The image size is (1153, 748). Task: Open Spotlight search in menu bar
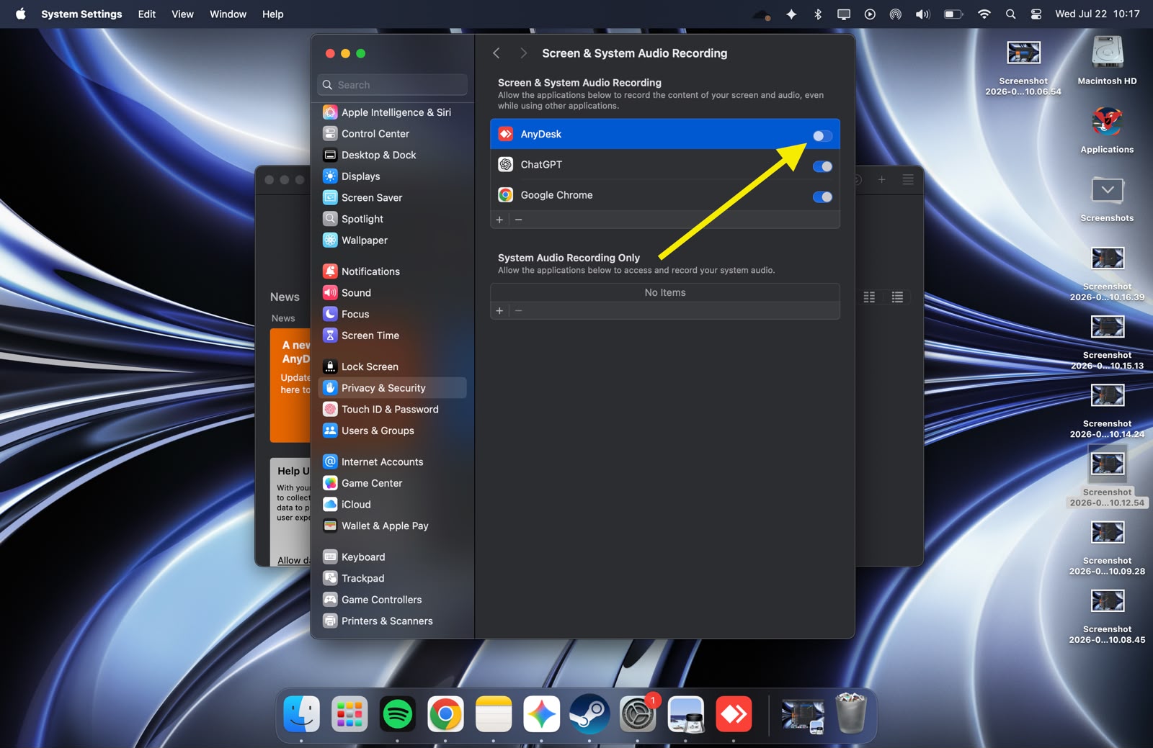[x=1011, y=14]
